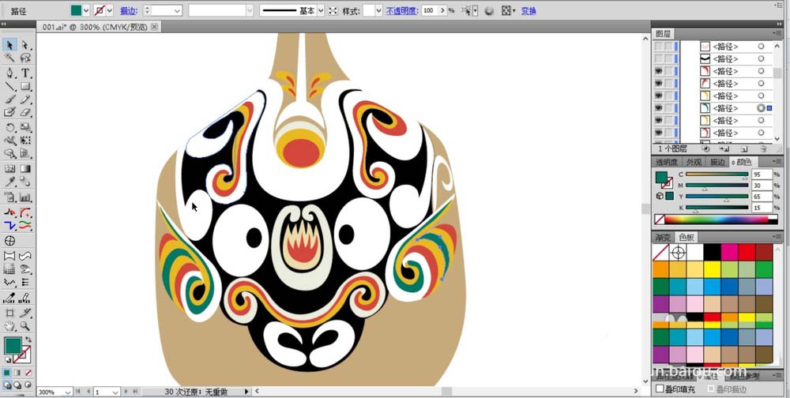The height and width of the screenshot is (398, 790).
Task: Click the 变换 transform link
Action: point(529,11)
